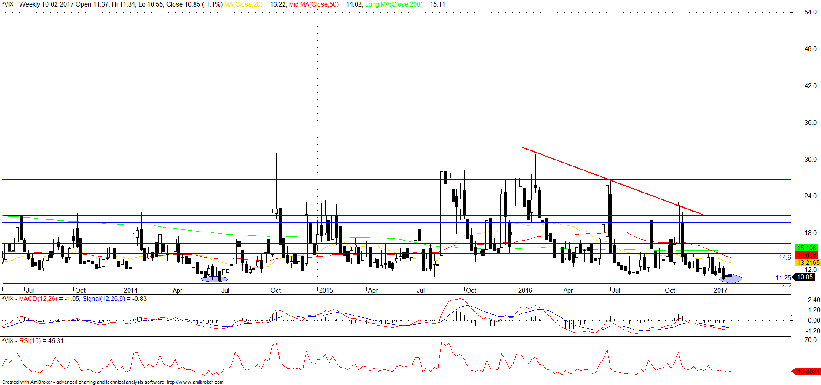Click the blue ellipse near 2017 lows
Image resolution: width=821 pixels, height=385 pixels.
[x=730, y=279]
